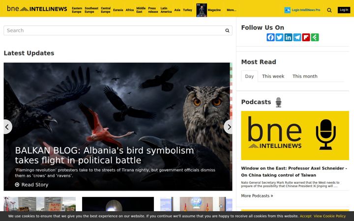Select the Day tab in Most Read
354x221 pixels.
pos(249,76)
